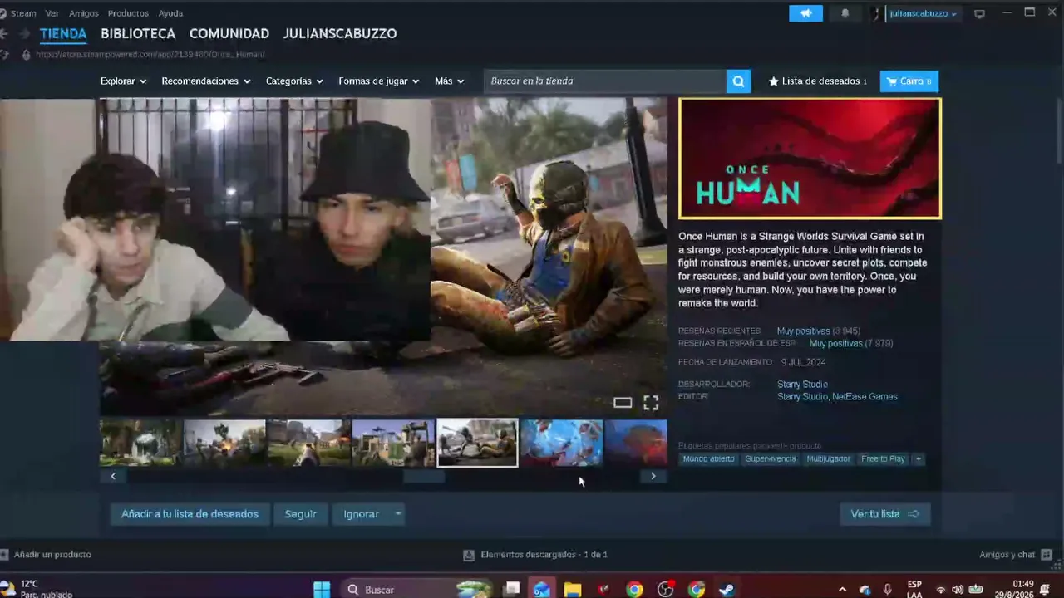Click the Big Picture mode monitor icon
The width and height of the screenshot is (1064, 598).
coord(979,13)
